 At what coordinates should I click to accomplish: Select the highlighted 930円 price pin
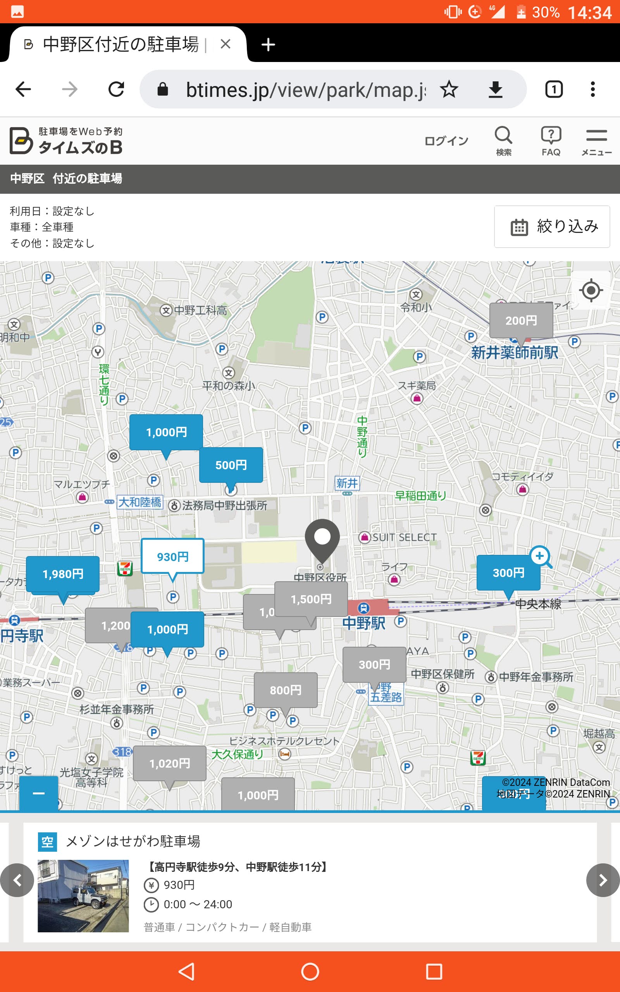[172, 556]
